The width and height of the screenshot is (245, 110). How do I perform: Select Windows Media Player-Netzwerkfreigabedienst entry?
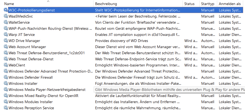[x=47, y=90]
